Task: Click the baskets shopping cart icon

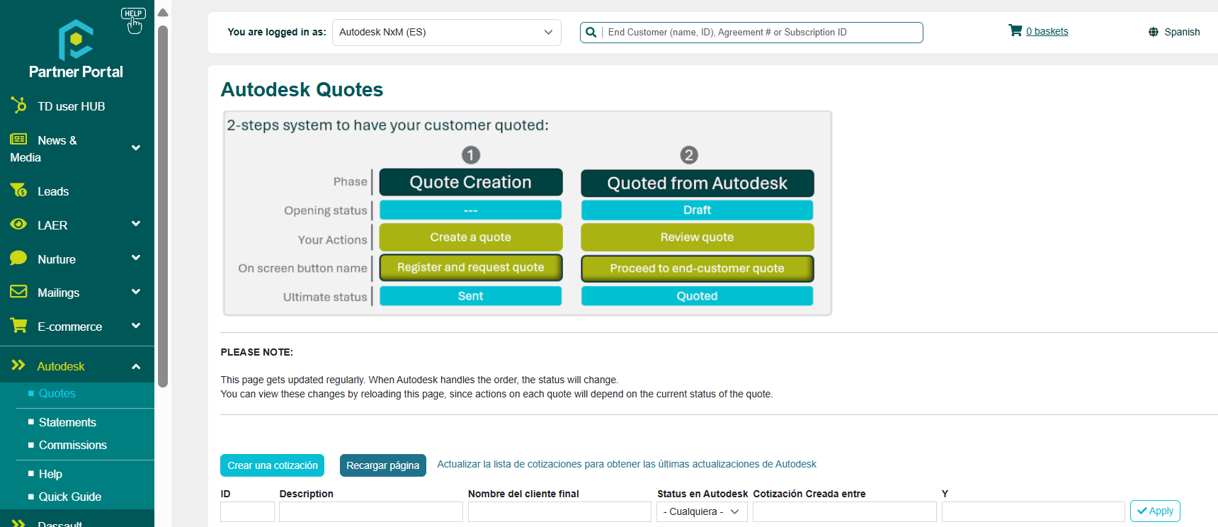Action: coord(1015,30)
